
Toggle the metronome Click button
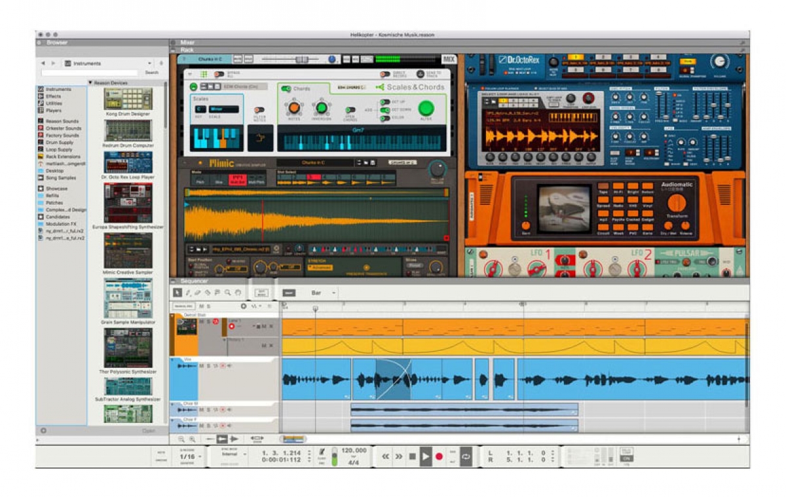pyautogui.click(x=322, y=452)
